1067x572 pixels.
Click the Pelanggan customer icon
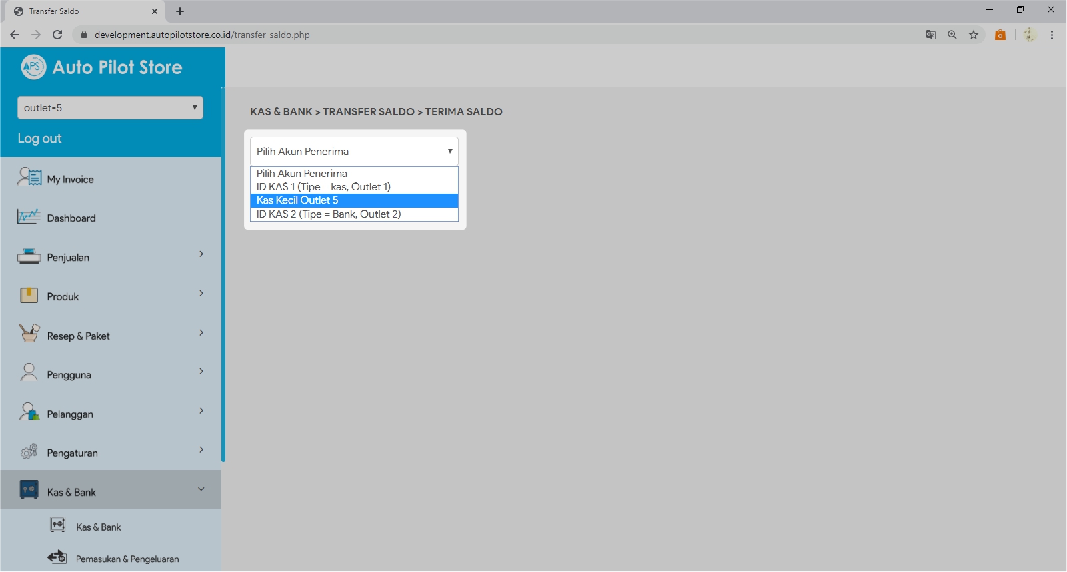click(29, 412)
